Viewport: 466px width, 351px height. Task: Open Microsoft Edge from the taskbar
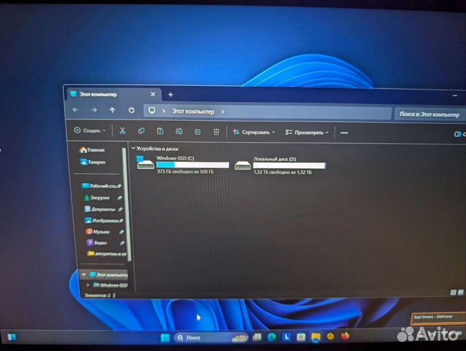pos(272,337)
